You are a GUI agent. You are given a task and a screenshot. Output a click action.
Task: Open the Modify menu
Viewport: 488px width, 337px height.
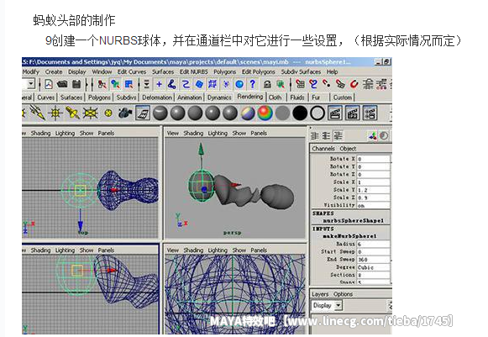click(x=31, y=72)
